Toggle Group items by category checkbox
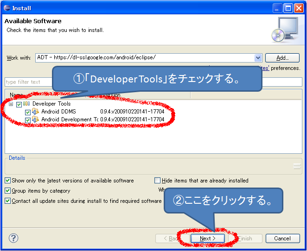Screen dimensions: 307x251 7,190
